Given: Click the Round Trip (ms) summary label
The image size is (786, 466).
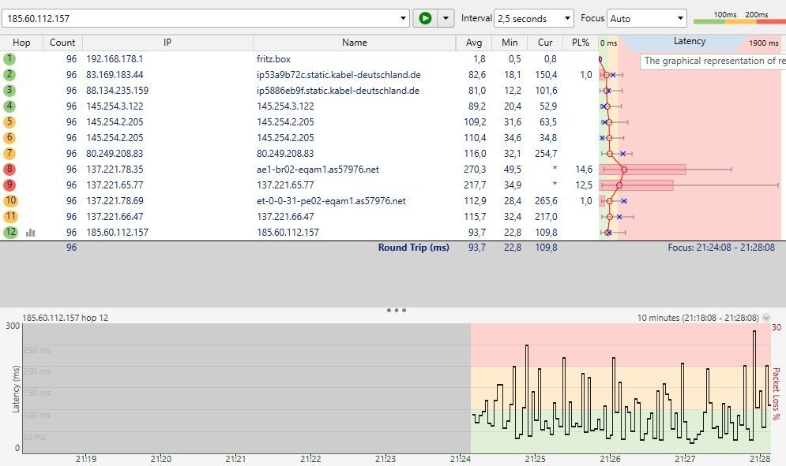Looking at the screenshot, I should (414, 248).
